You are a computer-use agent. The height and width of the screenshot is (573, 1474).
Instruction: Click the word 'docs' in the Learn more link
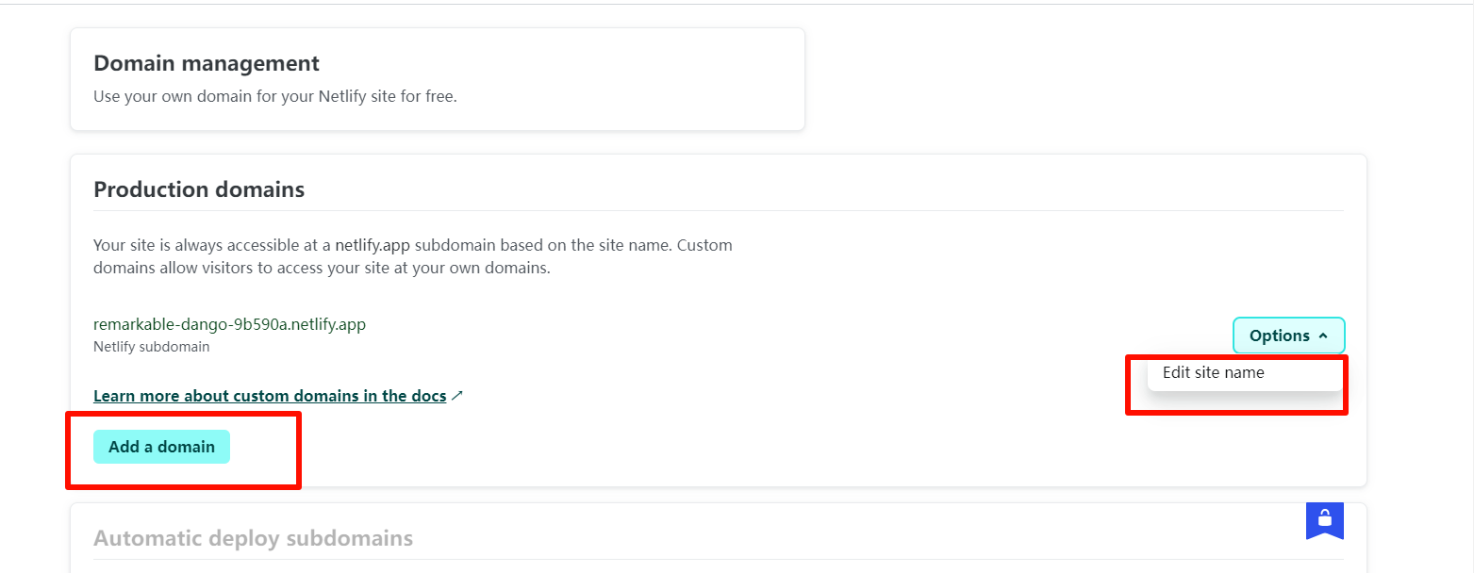[429, 396]
